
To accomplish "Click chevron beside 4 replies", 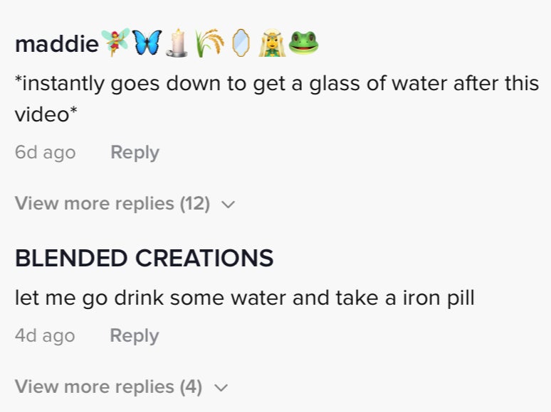I will [221, 387].
